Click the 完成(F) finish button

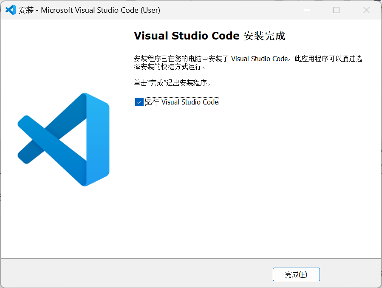click(296, 274)
